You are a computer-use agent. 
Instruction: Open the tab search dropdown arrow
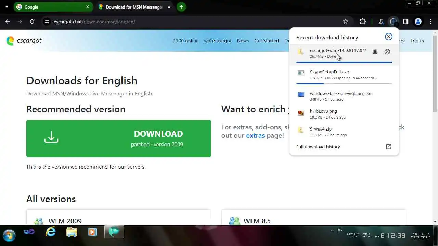[7, 7]
